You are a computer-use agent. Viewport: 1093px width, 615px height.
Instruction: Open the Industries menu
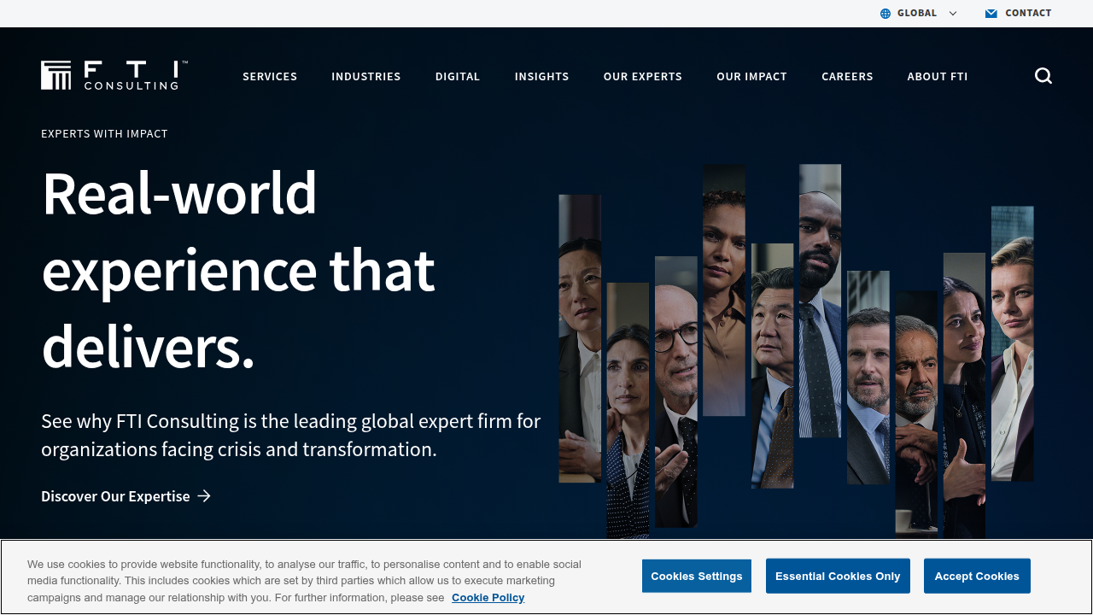point(366,76)
